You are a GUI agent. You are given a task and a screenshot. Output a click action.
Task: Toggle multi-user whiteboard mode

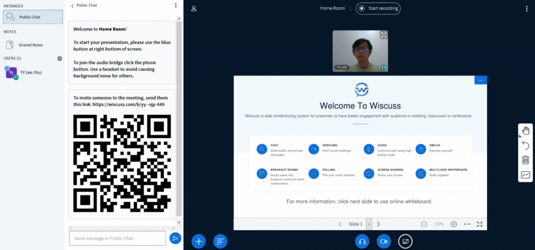[x=526, y=175]
